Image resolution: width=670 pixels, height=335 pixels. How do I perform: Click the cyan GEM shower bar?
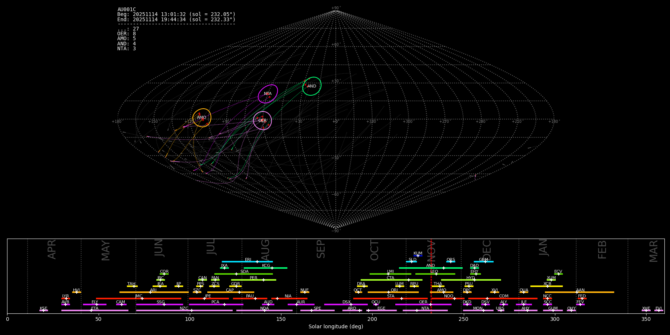483,262
